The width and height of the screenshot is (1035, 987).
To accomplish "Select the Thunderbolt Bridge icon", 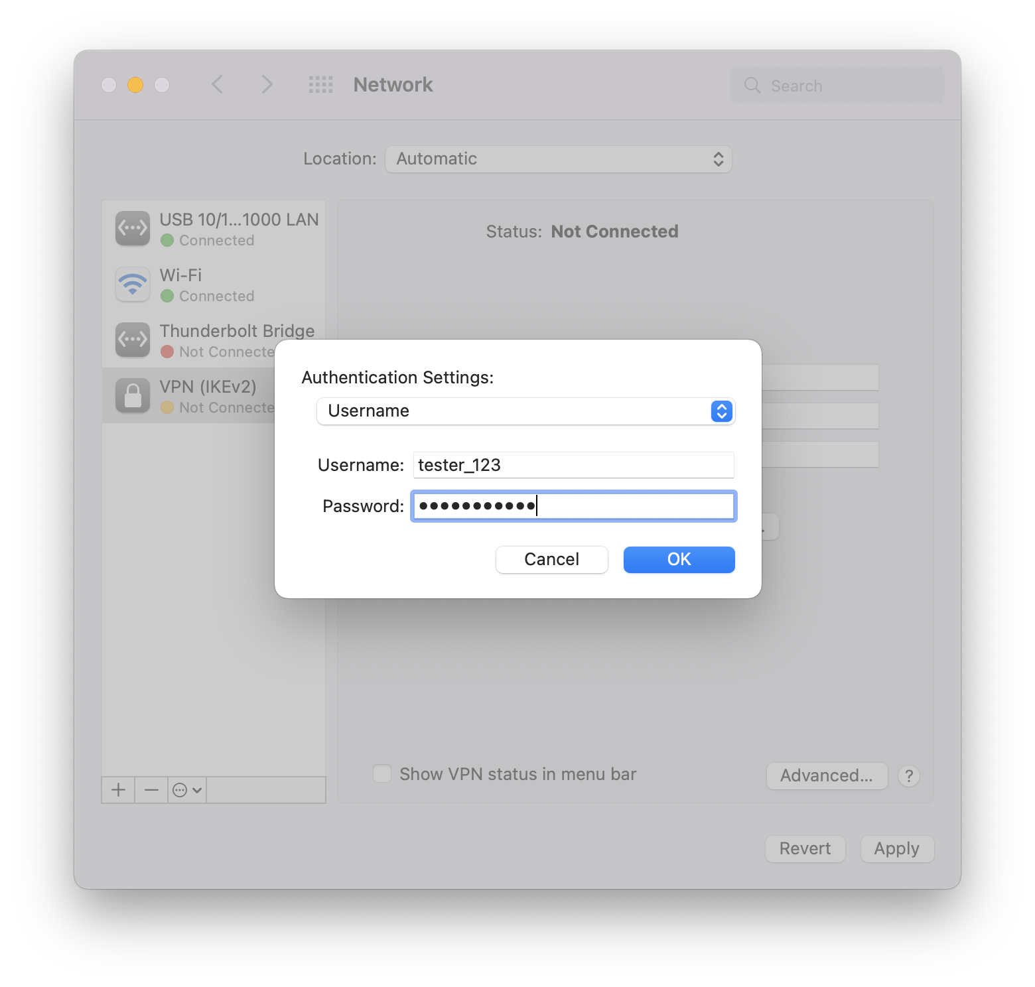I will pos(133,340).
